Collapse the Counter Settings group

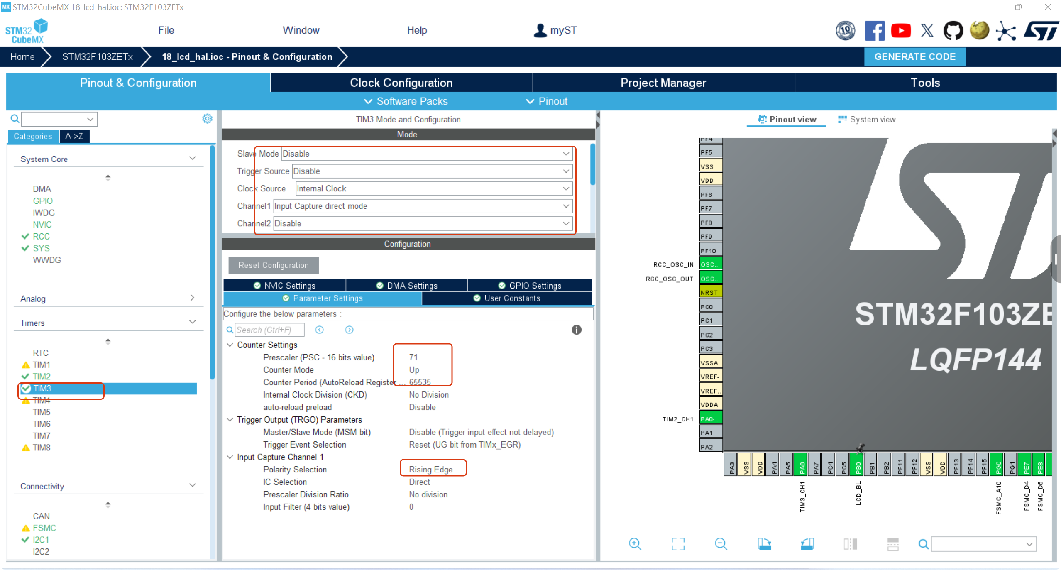[230, 345]
